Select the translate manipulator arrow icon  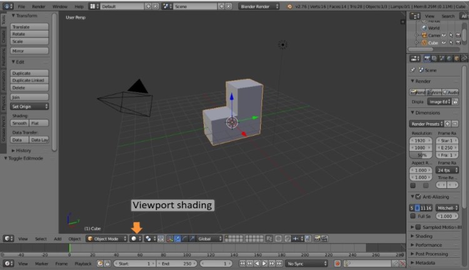pyautogui.click(x=178, y=239)
